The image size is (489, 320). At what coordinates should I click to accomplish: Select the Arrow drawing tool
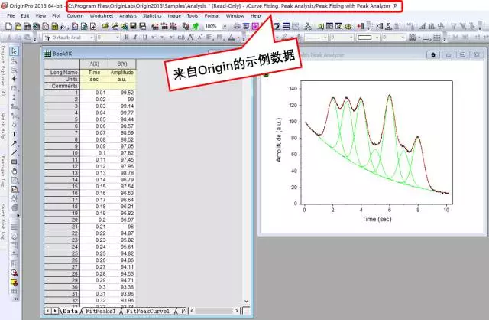pyautogui.click(x=15, y=143)
